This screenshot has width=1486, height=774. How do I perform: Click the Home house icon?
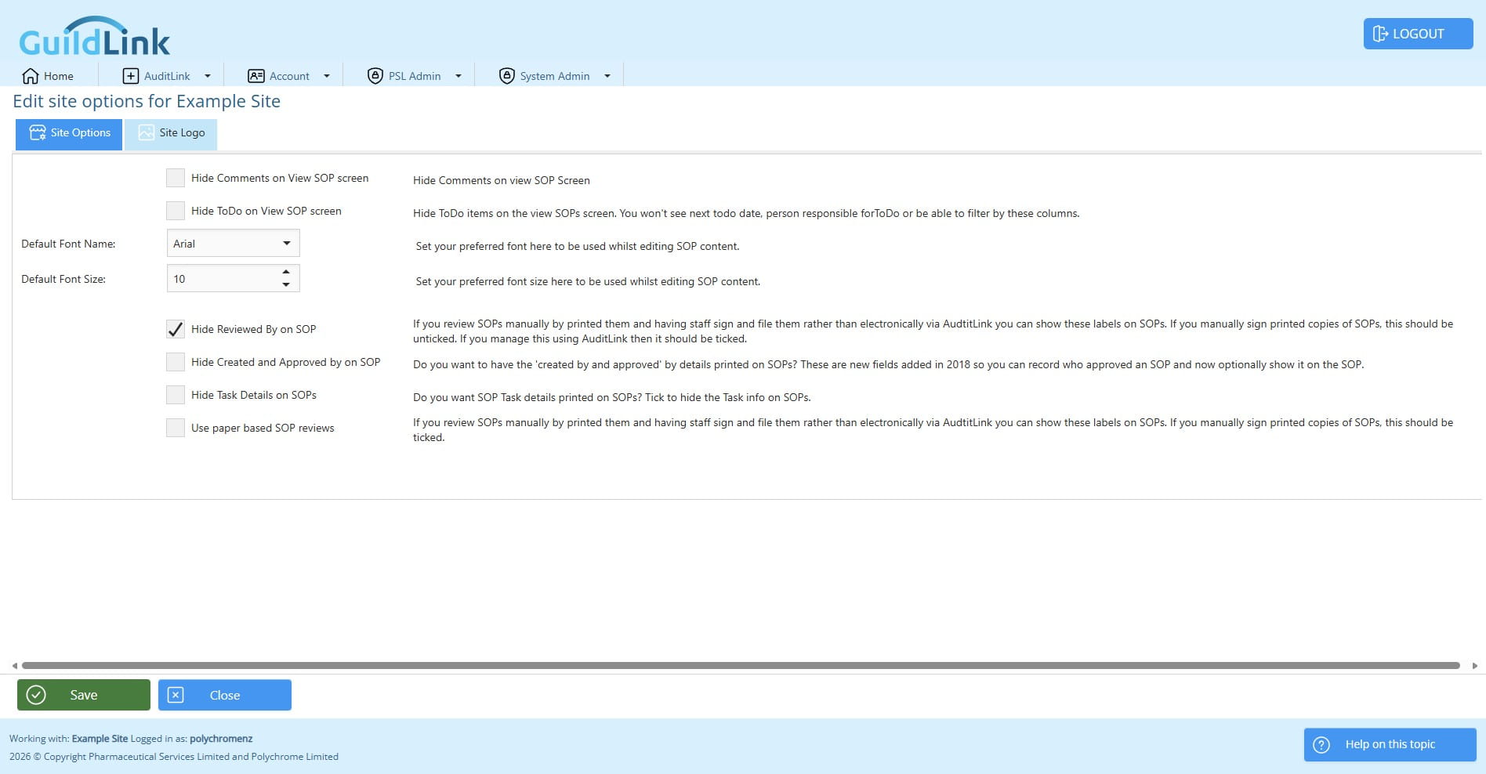31,76
